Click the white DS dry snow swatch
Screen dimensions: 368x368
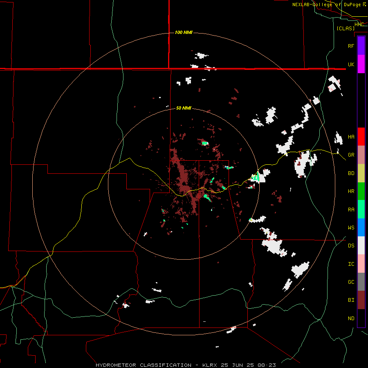click(x=361, y=245)
